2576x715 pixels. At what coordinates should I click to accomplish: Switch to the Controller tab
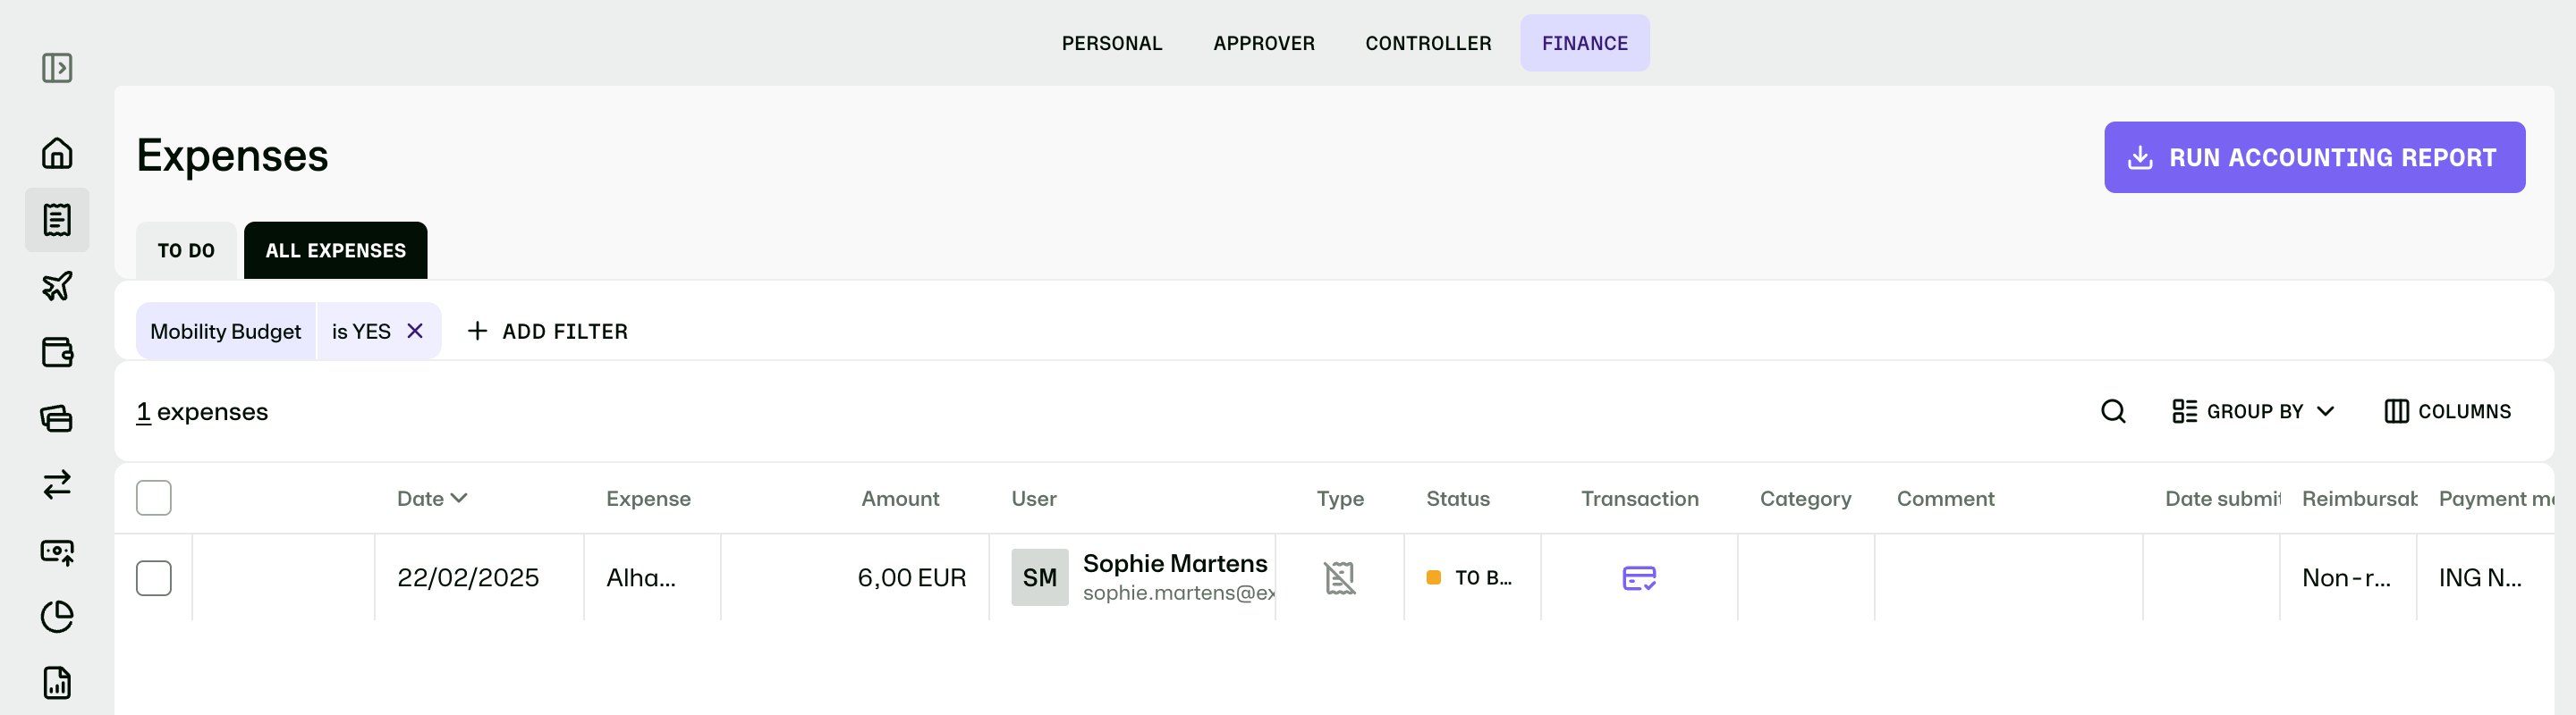pyautogui.click(x=1428, y=43)
